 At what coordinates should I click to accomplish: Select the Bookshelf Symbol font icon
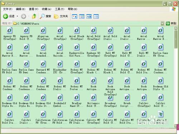pos(60,100)
